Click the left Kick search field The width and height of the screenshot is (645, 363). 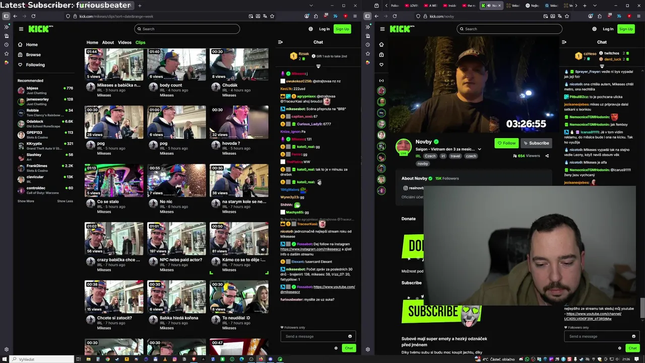pos(187,29)
